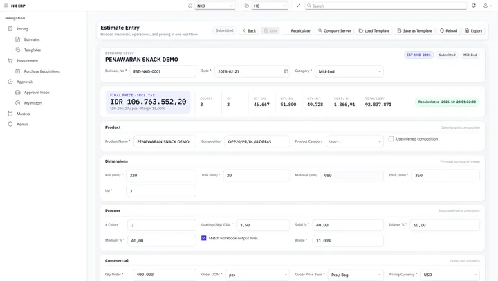
Task: Click the Approvals check-circle icon
Action: coord(10,82)
